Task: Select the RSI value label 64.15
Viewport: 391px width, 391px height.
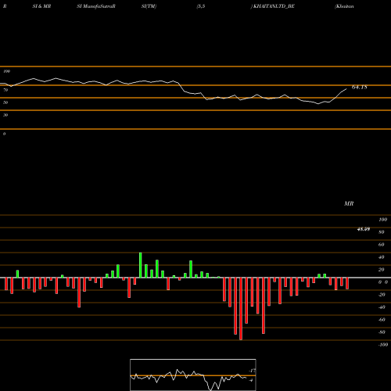Action: pos(360,88)
